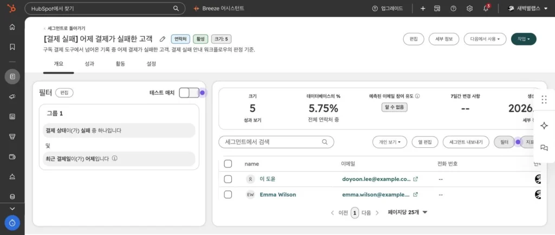This screenshot has width=555, height=235.
Task: Click the 결제 상태 실패 filter row
Action: point(119,130)
